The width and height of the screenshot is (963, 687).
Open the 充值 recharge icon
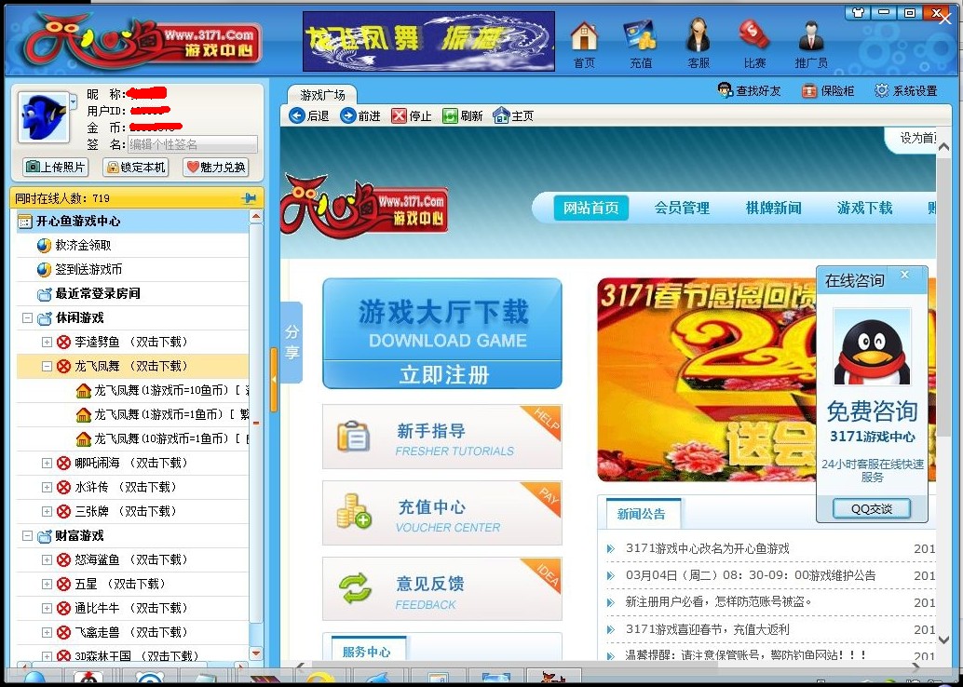tap(641, 44)
